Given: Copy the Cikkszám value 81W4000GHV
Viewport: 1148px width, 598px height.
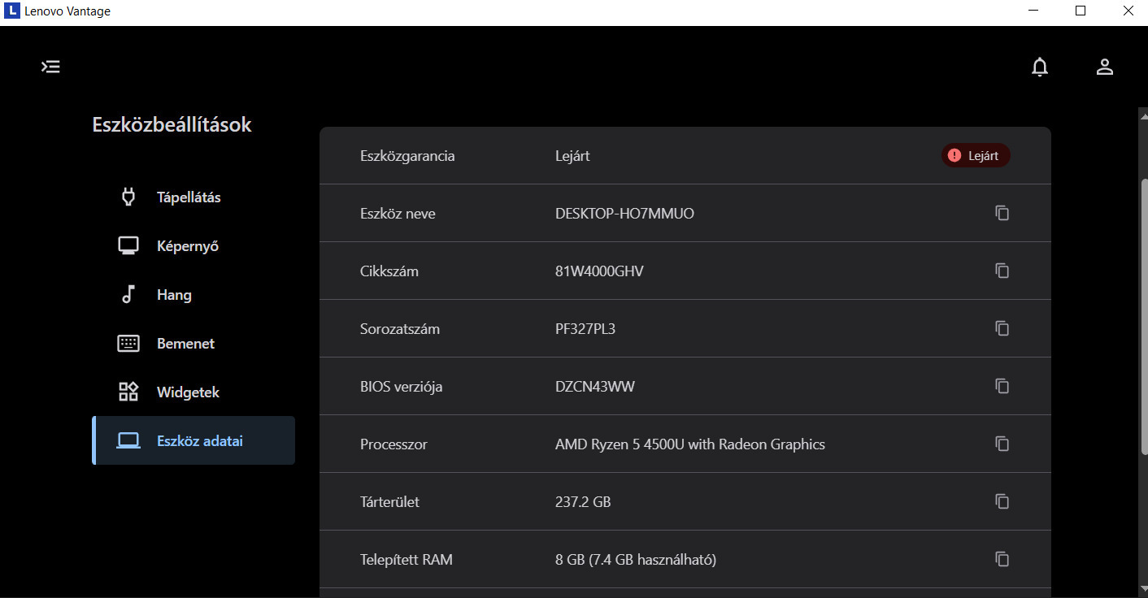Looking at the screenshot, I should click(1002, 271).
